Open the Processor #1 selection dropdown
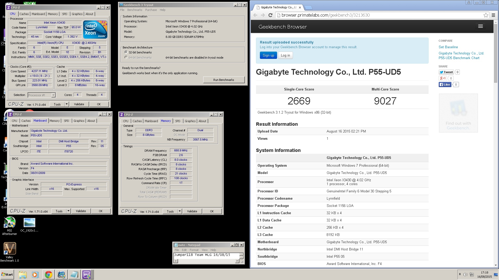 (x=42, y=95)
